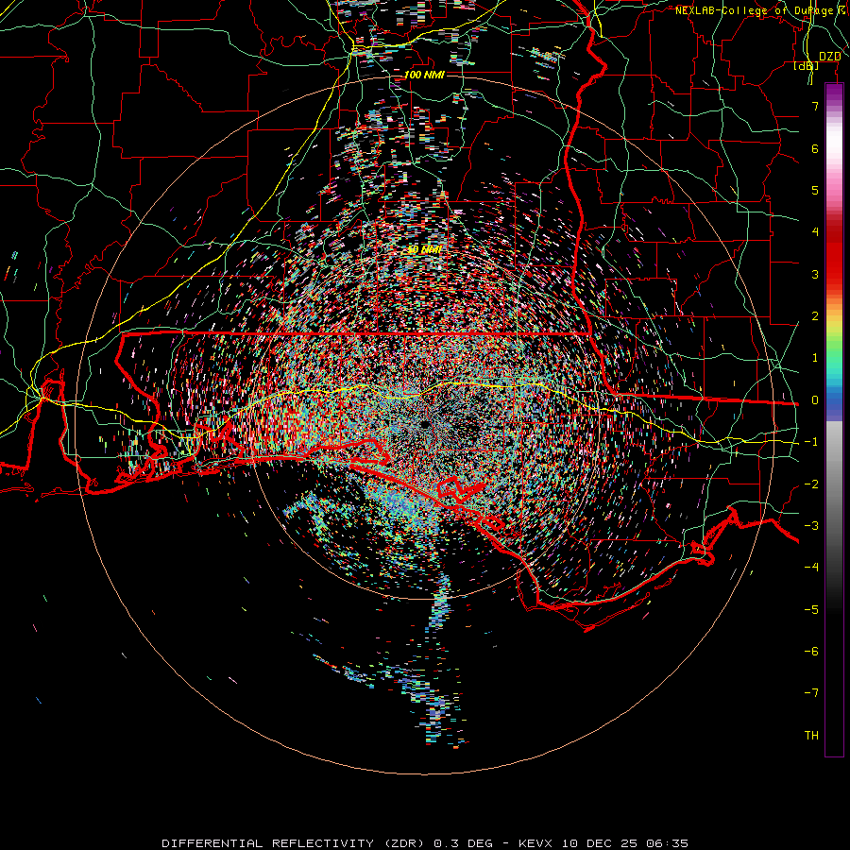
Task: Select the 1 value on the scale
Action: tap(815, 358)
